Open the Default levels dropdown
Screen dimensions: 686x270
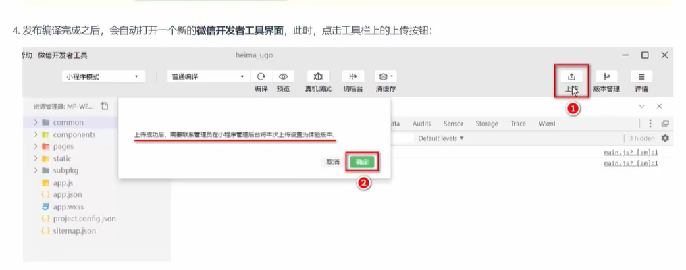(441, 138)
